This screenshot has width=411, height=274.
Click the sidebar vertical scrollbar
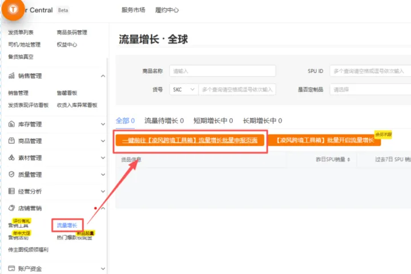point(107,165)
